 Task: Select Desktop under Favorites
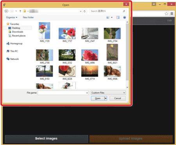point(16,28)
